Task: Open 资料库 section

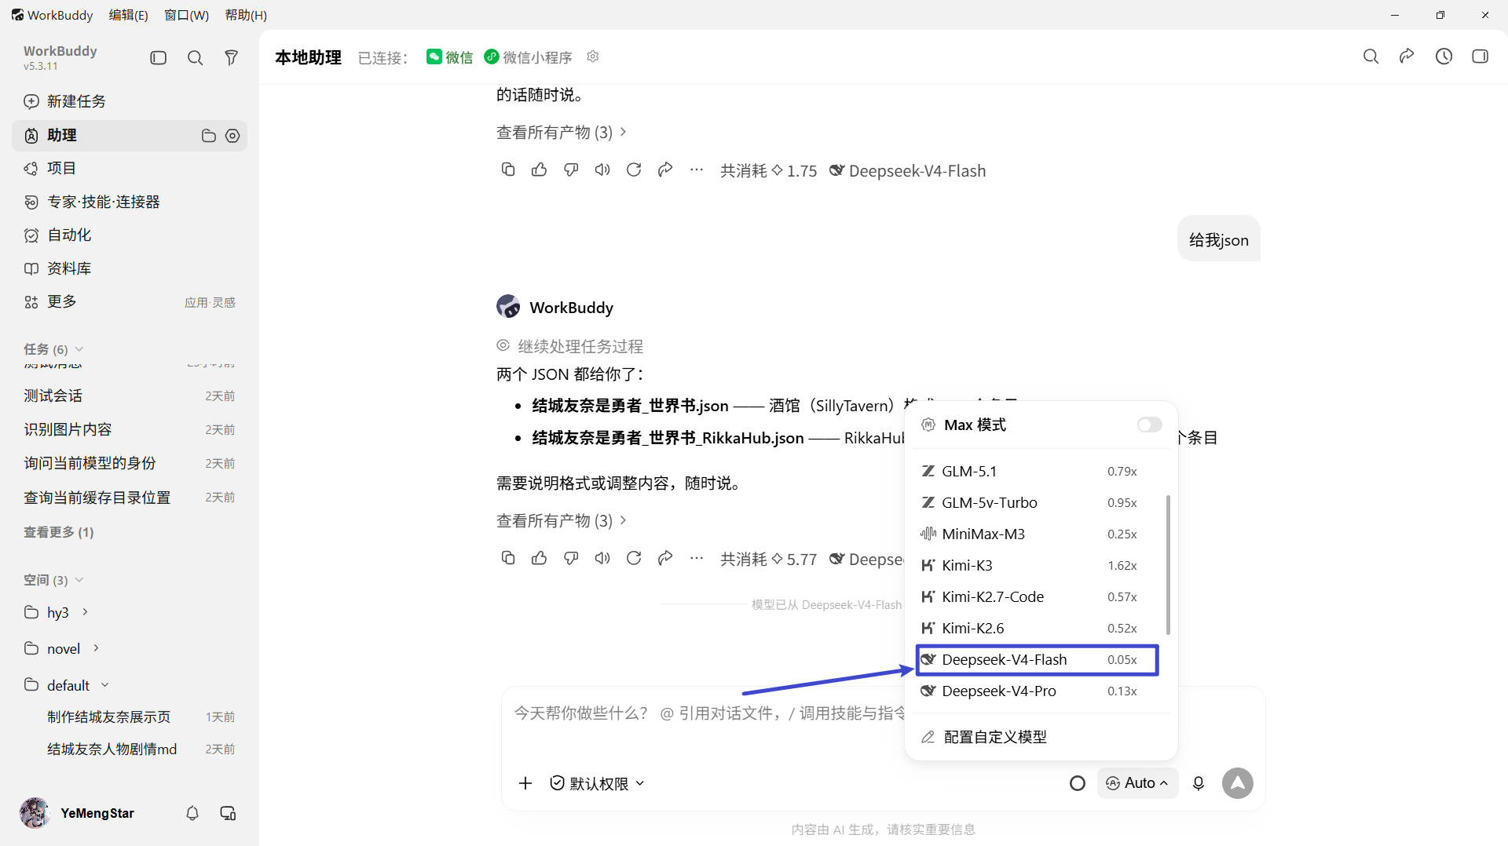Action: (x=130, y=268)
